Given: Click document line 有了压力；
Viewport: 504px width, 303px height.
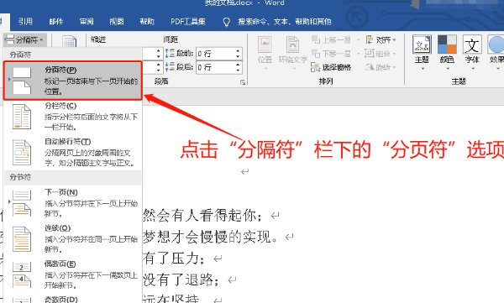Looking at the screenshot, I should (174, 259).
